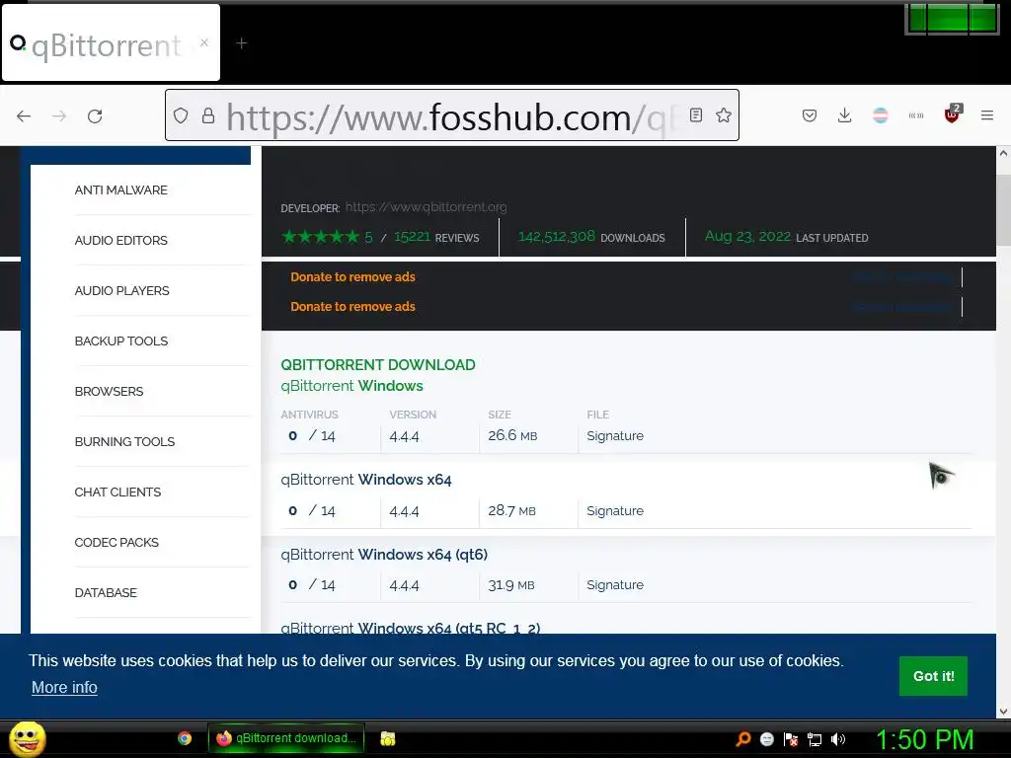1011x758 pixels.
Task: Open the Firefox downloads panel
Action: coord(845,115)
